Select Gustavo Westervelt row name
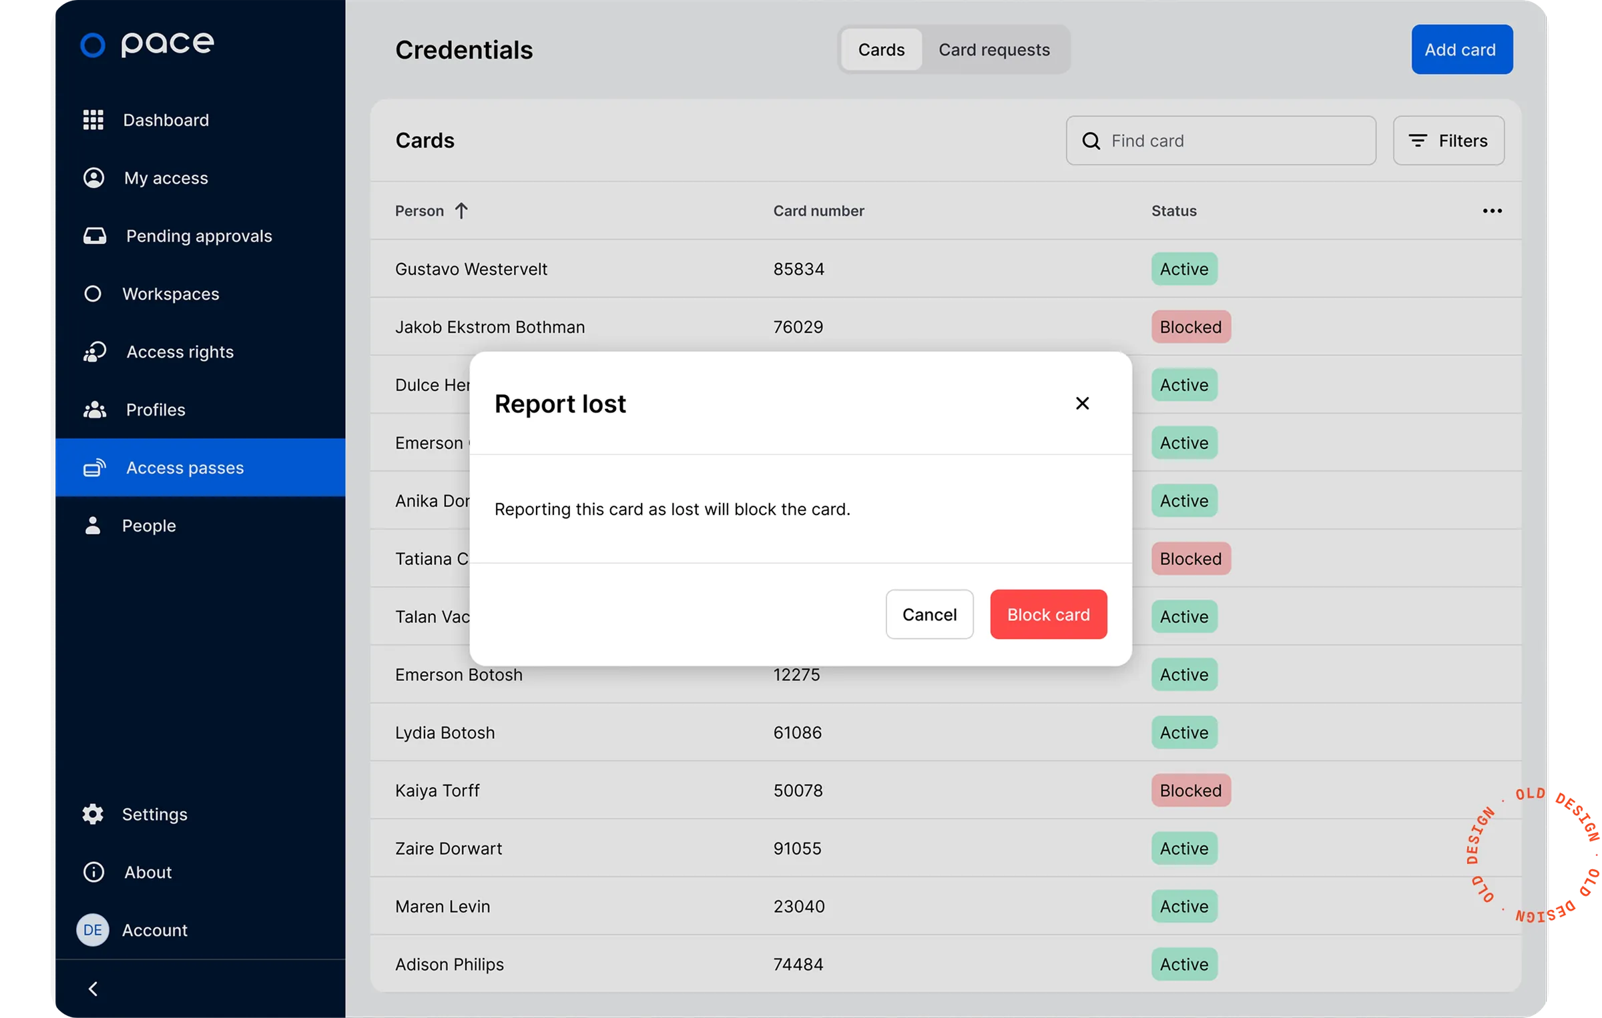Image resolution: width=1602 pixels, height=1018 pixels. point(471,269)
